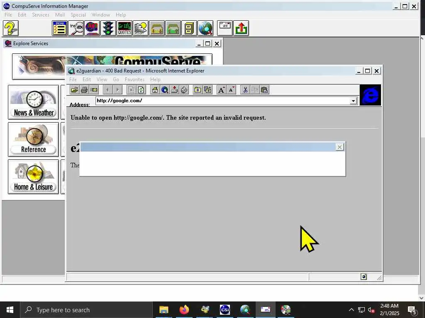The height and width of the screenshot is (318, 425).
Task: Click the status bar globe security icon
Action: tap(364, 277)
